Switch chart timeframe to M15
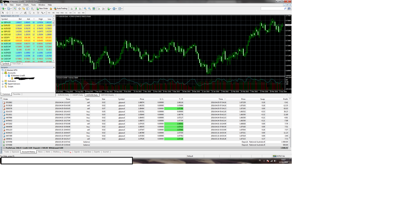 tap(58, 13)
